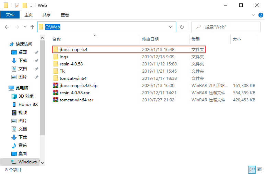The image size is (265, 174).
Task: Click the 420,453 KB size value
Action: pos(244,100)
